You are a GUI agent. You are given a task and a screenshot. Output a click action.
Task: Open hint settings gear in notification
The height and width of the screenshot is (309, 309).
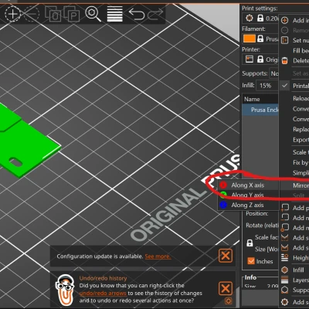point(228,301)
